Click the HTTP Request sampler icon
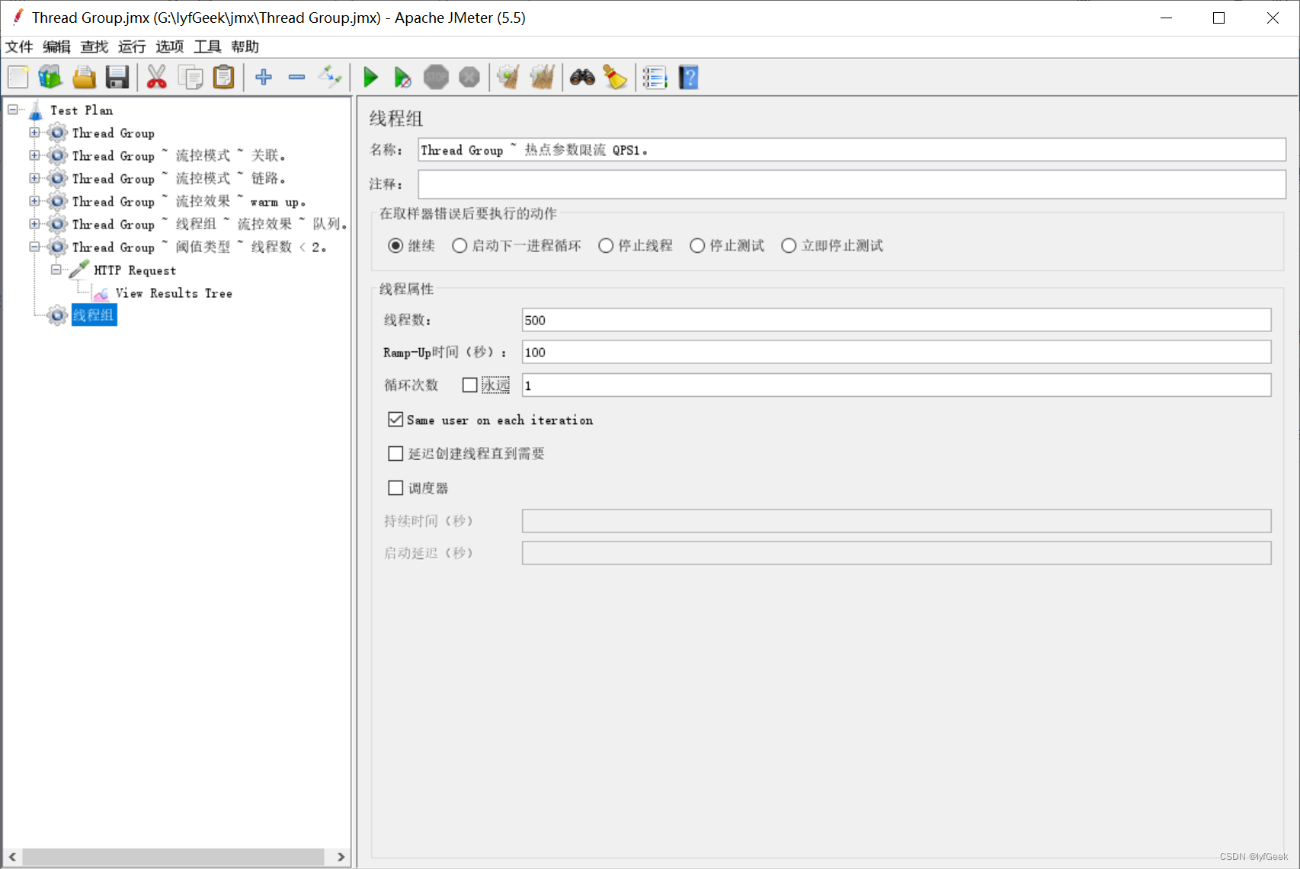 (79, 270)
